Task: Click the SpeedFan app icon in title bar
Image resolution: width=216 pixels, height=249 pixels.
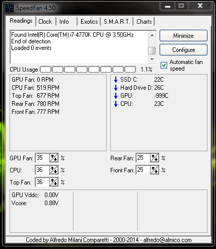Action: 10,8
